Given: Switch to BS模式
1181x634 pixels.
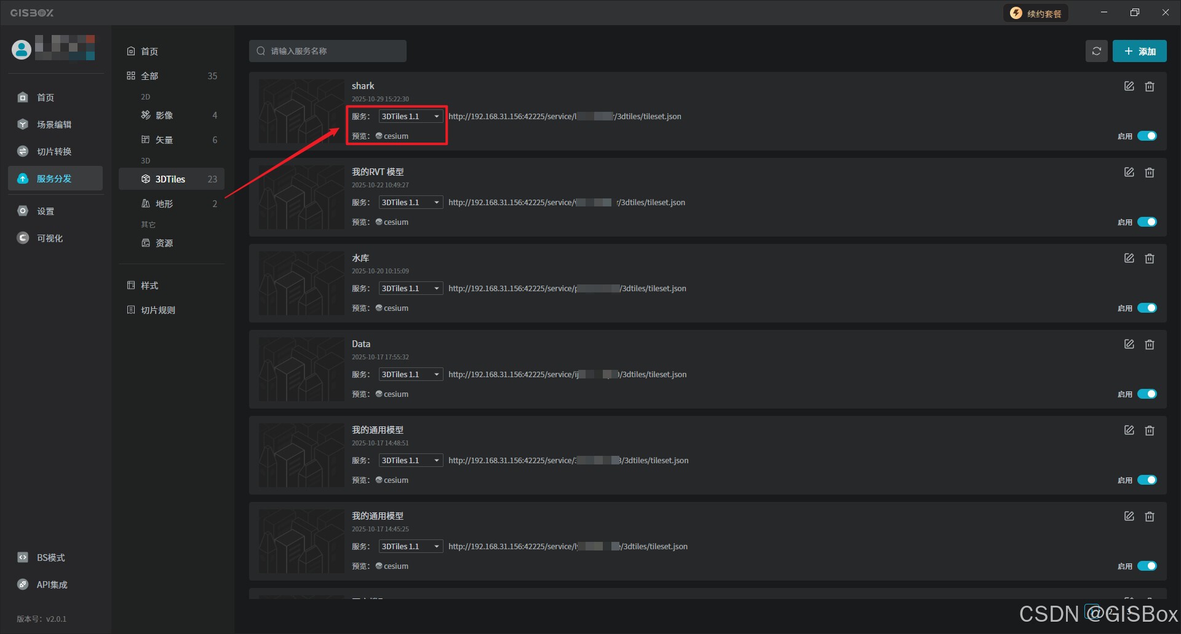Looking at the screenshot, I should tap(55, 557).
